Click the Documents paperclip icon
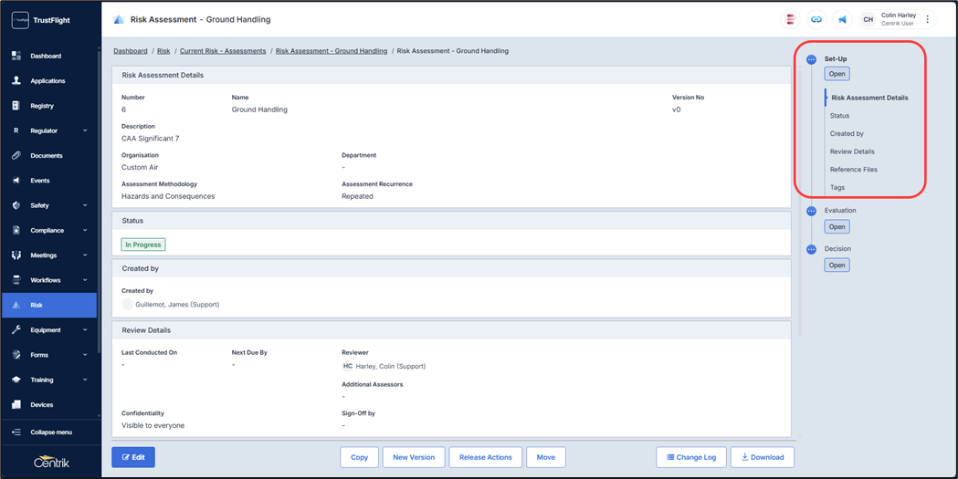 click(x=16, y=156)
